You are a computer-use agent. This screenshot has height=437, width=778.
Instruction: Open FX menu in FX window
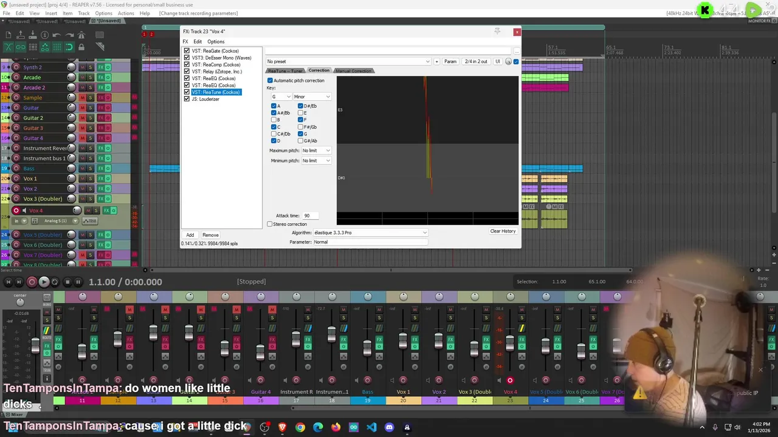[186, 42]
